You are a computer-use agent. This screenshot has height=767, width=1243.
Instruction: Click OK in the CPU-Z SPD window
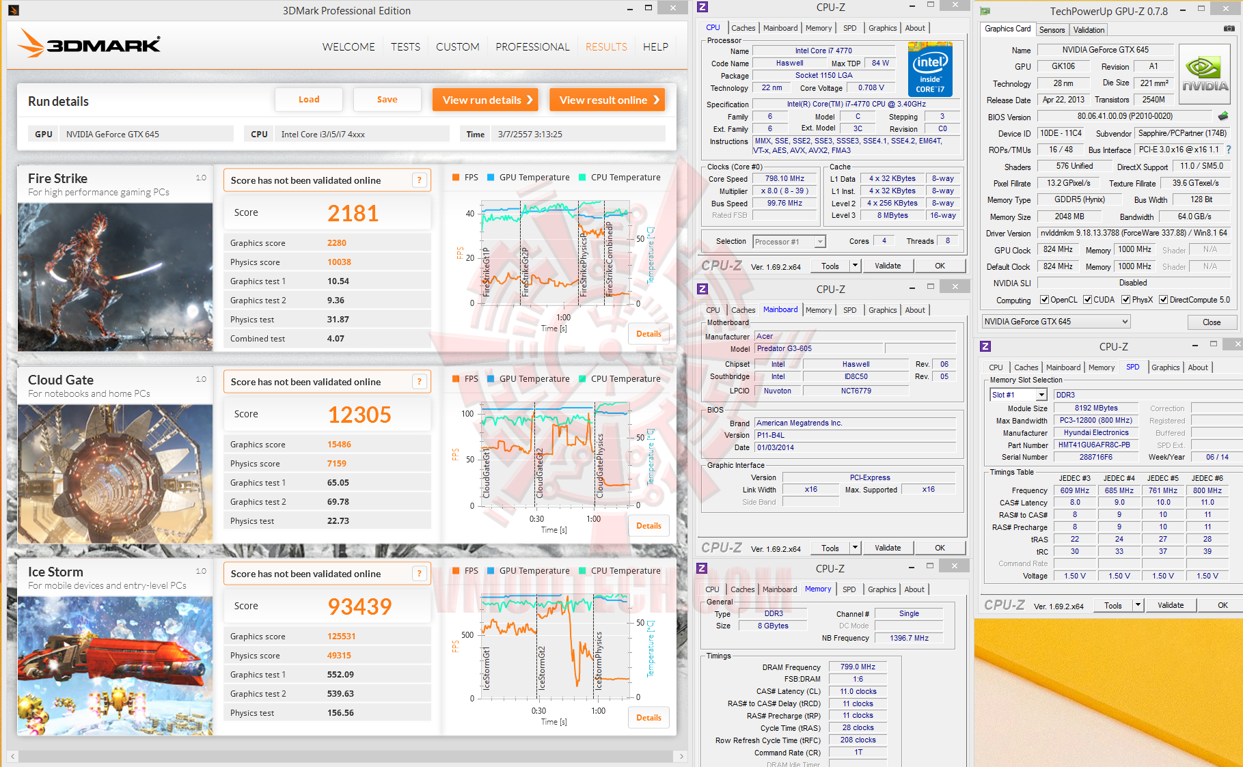coord(1222,605)
